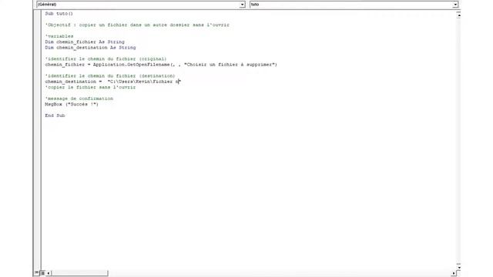Click the horizontal scrollbar thumb

79,273
